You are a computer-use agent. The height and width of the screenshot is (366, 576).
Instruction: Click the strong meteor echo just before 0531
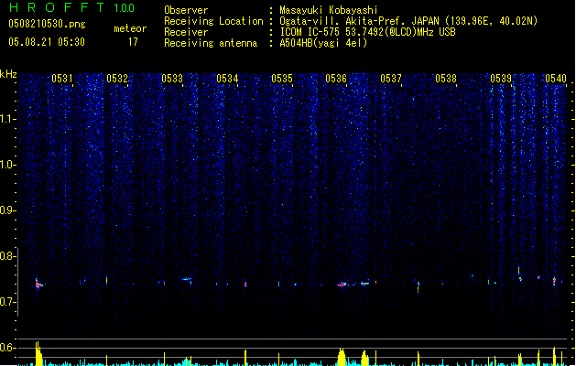(x=38, y=284)
